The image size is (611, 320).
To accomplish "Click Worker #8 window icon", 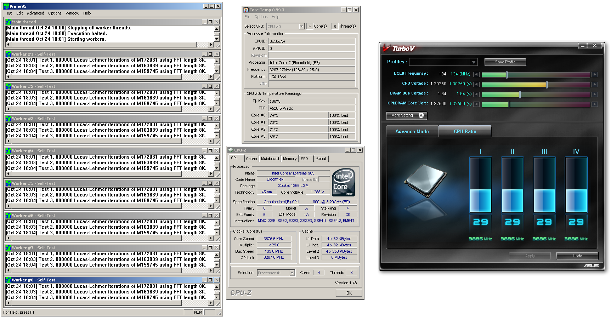I will 8,280.
